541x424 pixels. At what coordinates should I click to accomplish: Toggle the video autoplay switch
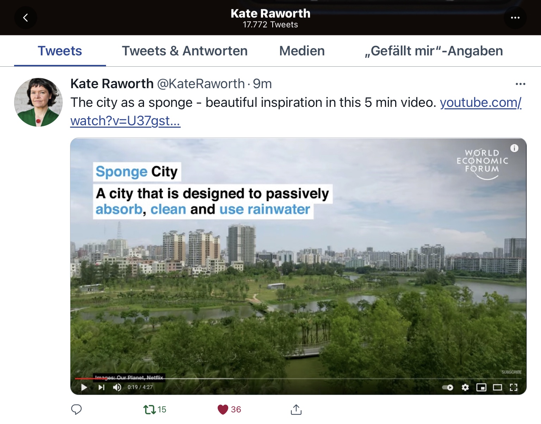click(x=448, y=388)
